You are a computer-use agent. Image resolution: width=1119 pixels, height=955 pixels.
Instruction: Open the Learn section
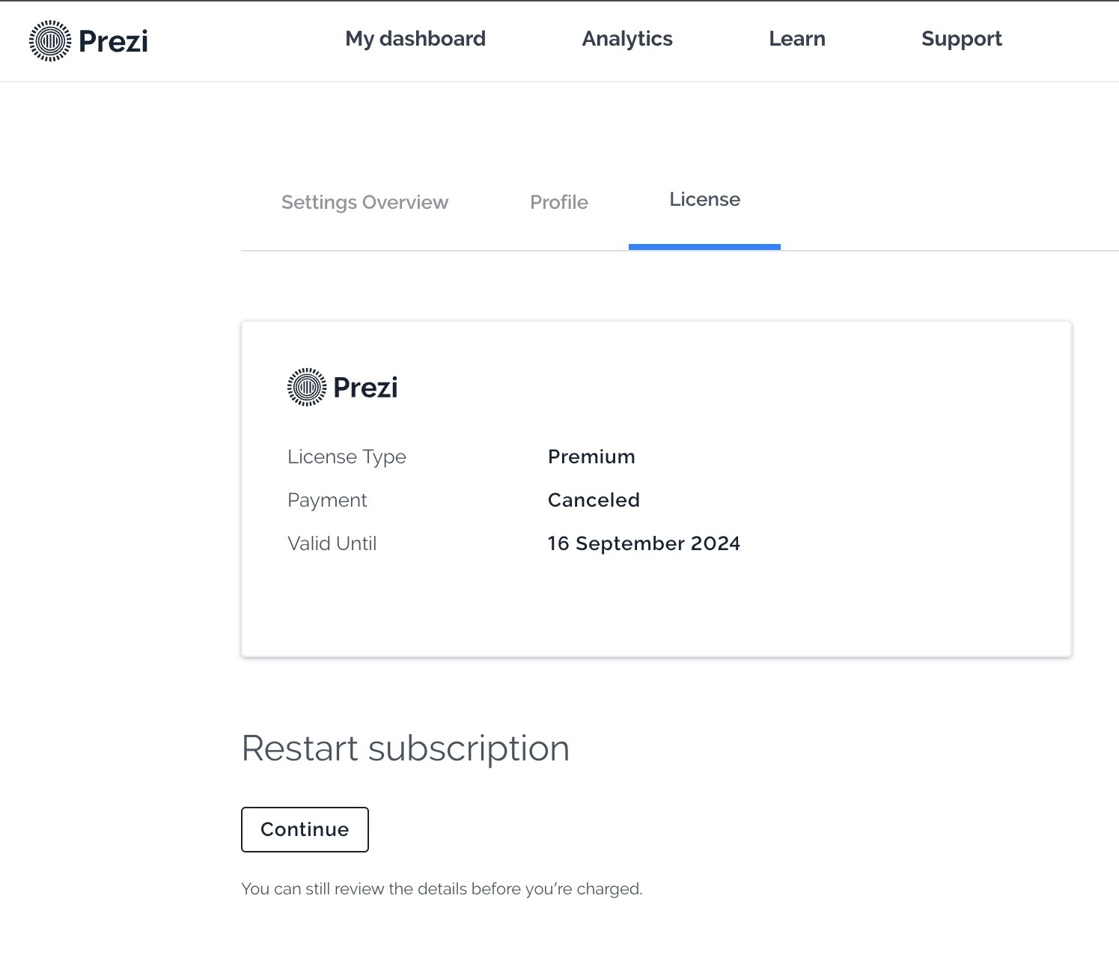[x=797, y=39]
